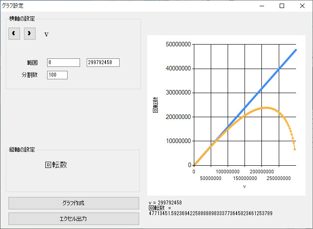Close the グラフ設定 window
This screenshot has height=229, width=313.
click(x=302, y=6)
